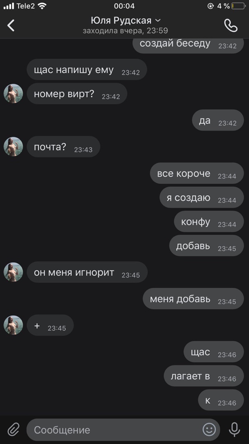Open Юля Рудская chat title
Image resolution: width=249 pixels, height=444 pixels.
point(121,21)
